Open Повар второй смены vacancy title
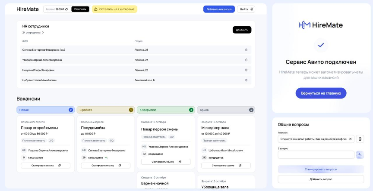Screen dimensions: 373x191 [39, 128]
